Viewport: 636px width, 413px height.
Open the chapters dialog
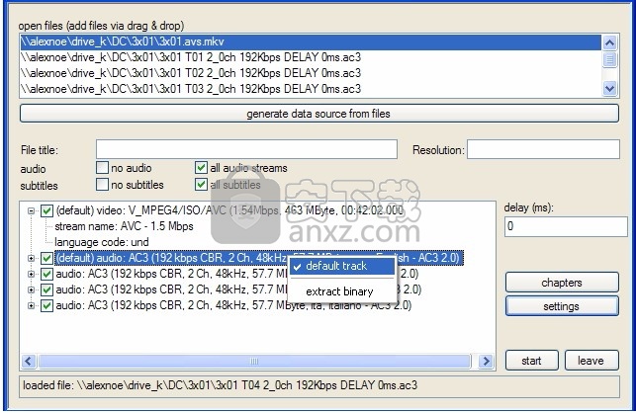pos(562,283)
